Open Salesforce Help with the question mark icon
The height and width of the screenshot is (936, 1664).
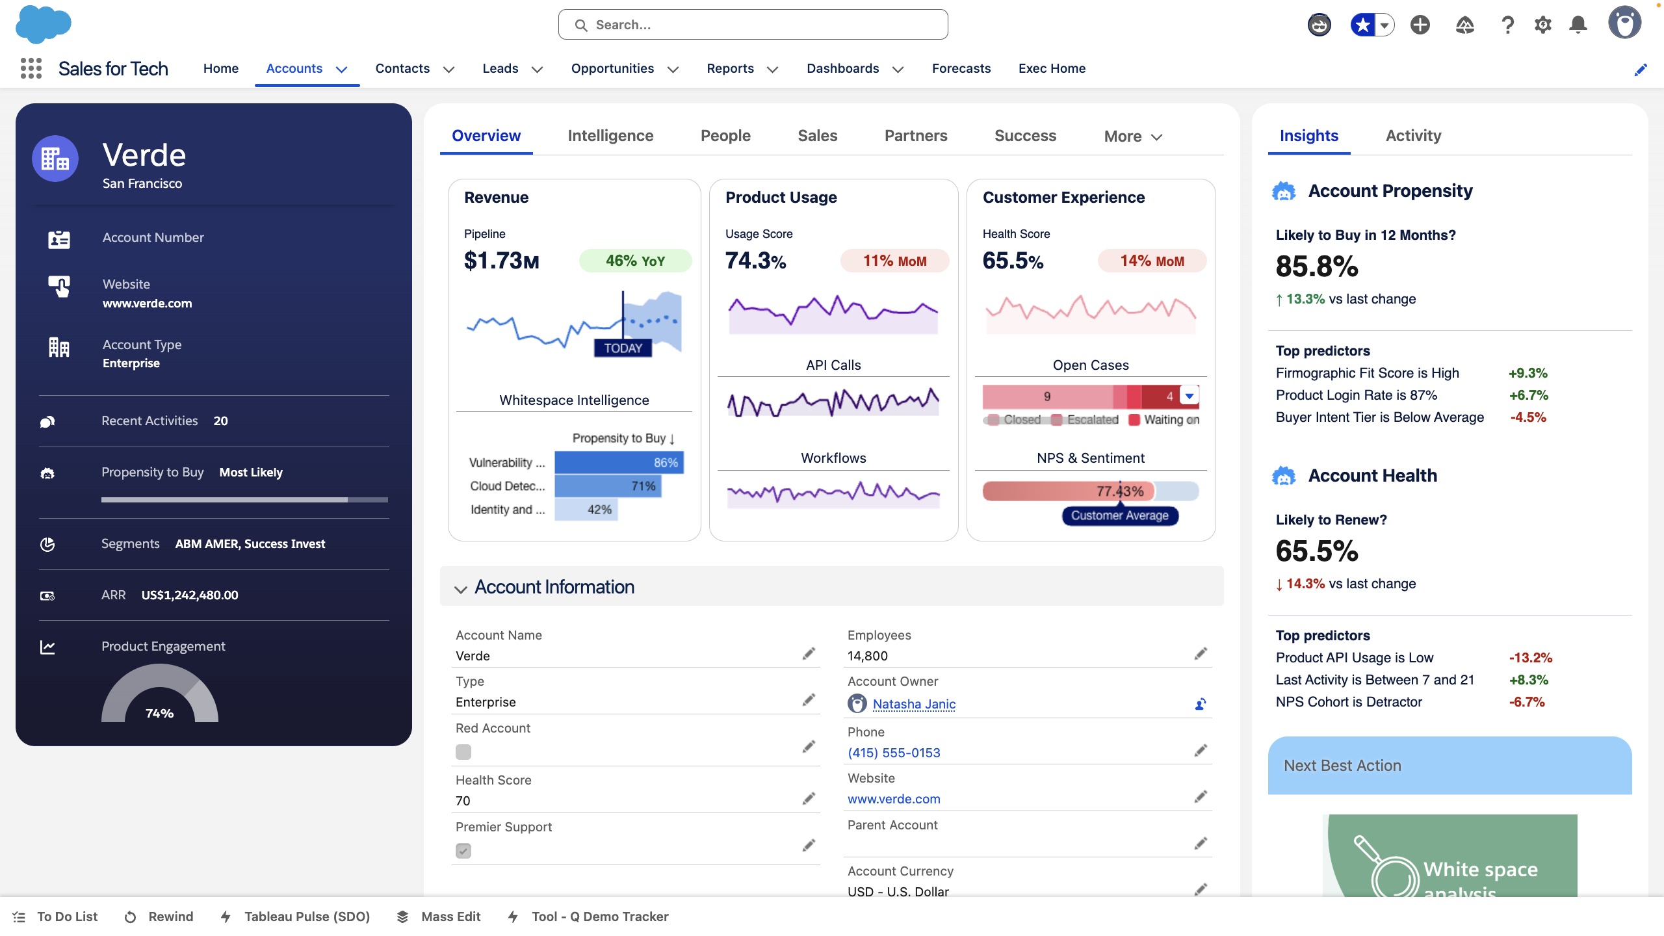click(1507, 25)
